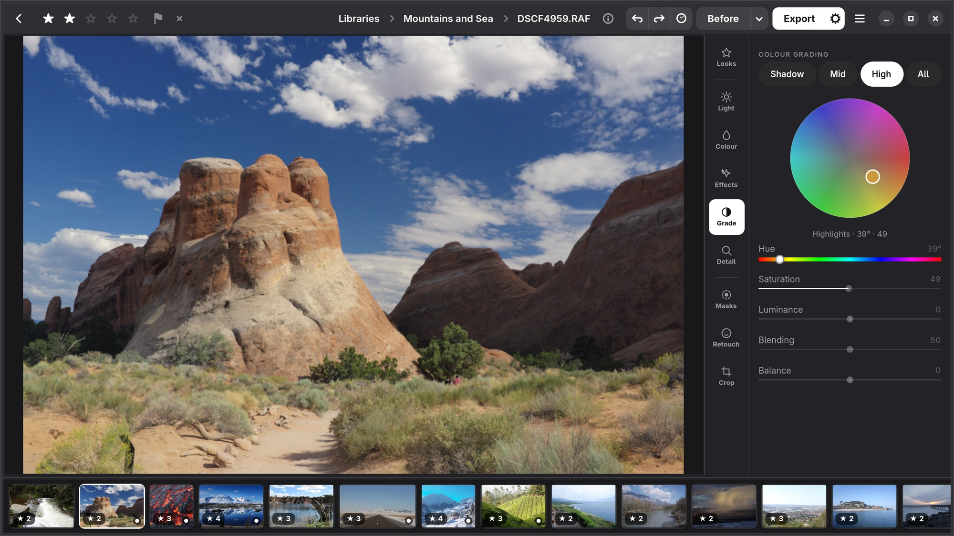Viewport: 954px width, 536px height.
Task: Click the colour wheel picker handle
Action: point(872,177)
